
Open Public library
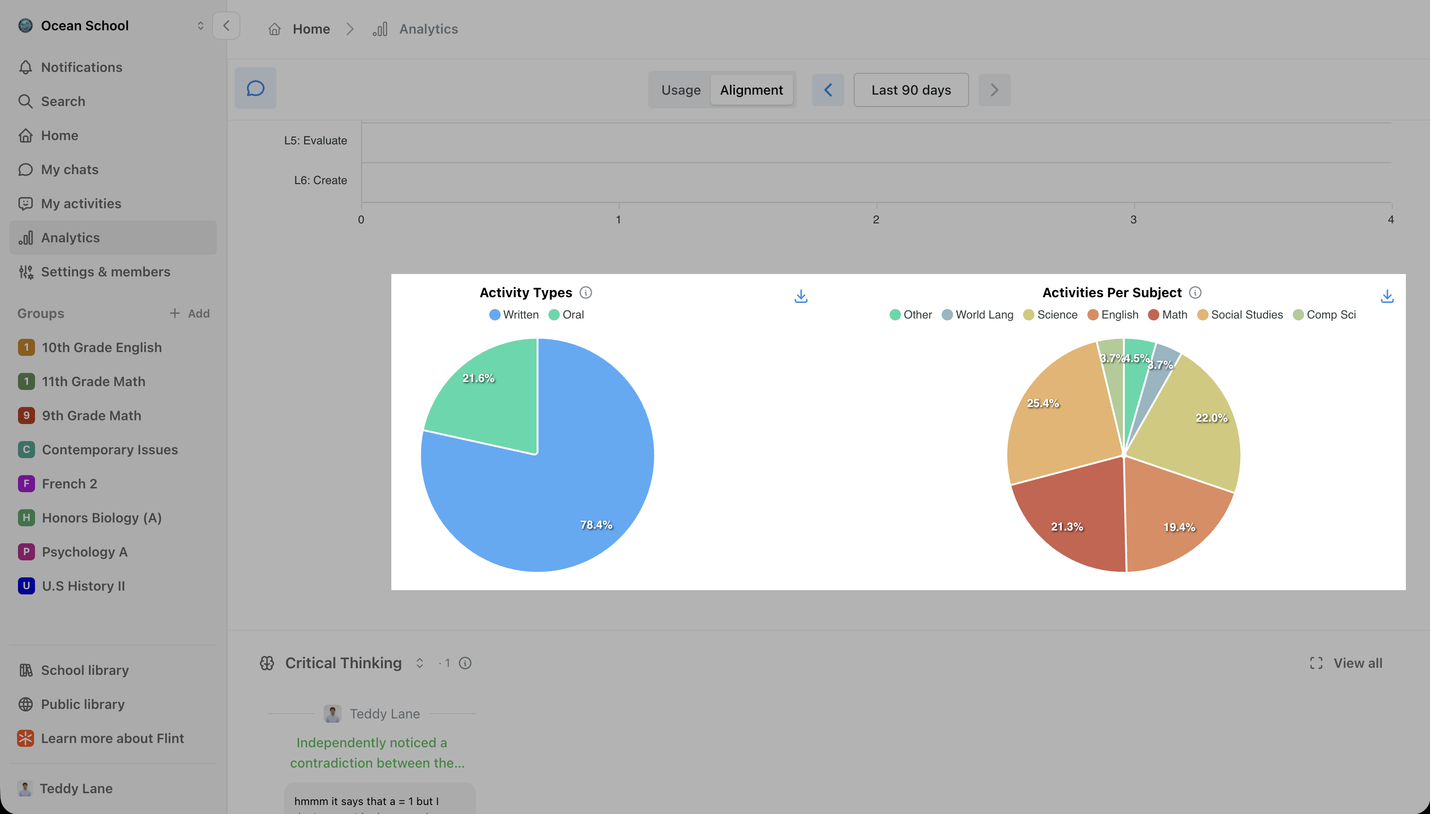coord(113,704)
